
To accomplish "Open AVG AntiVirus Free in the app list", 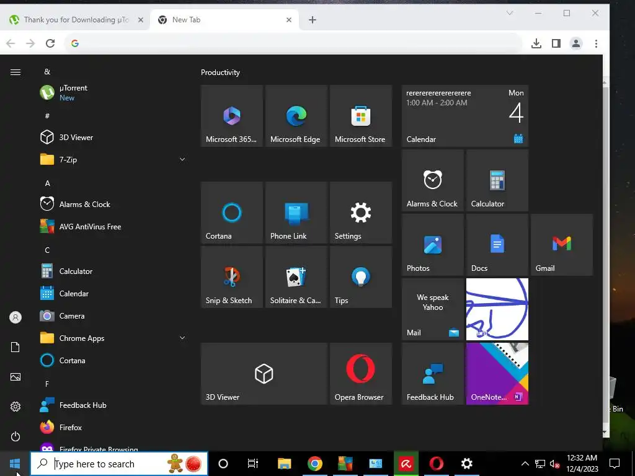I will tap(113, 227).
